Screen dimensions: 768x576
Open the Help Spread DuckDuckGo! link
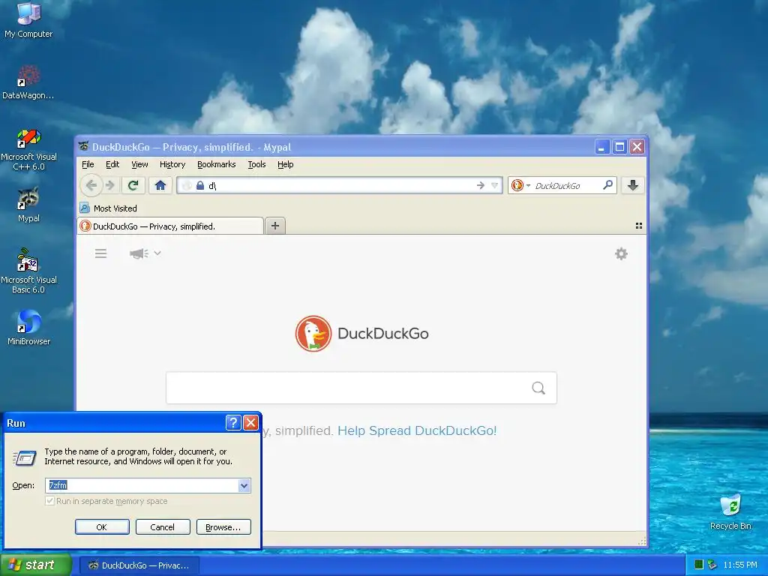pyautogui.click(x=417, y=430)
